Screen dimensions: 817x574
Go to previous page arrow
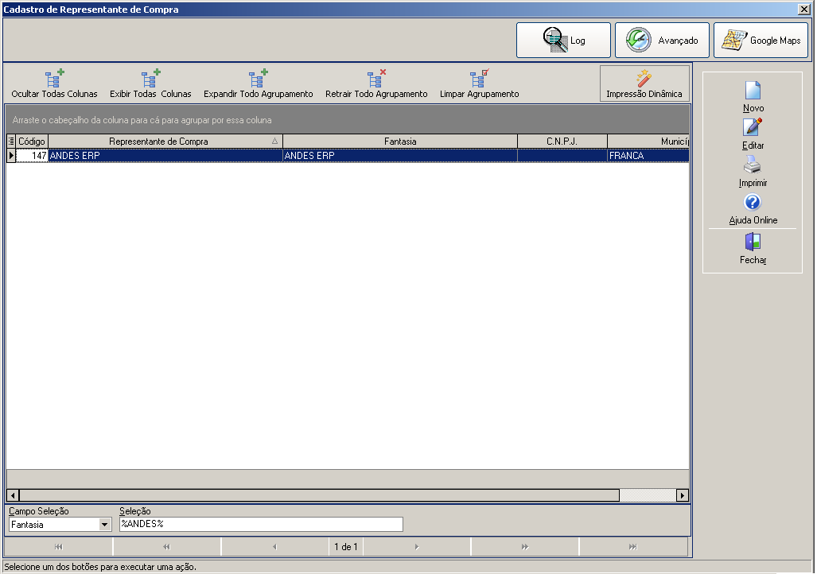tap(274, 546)
